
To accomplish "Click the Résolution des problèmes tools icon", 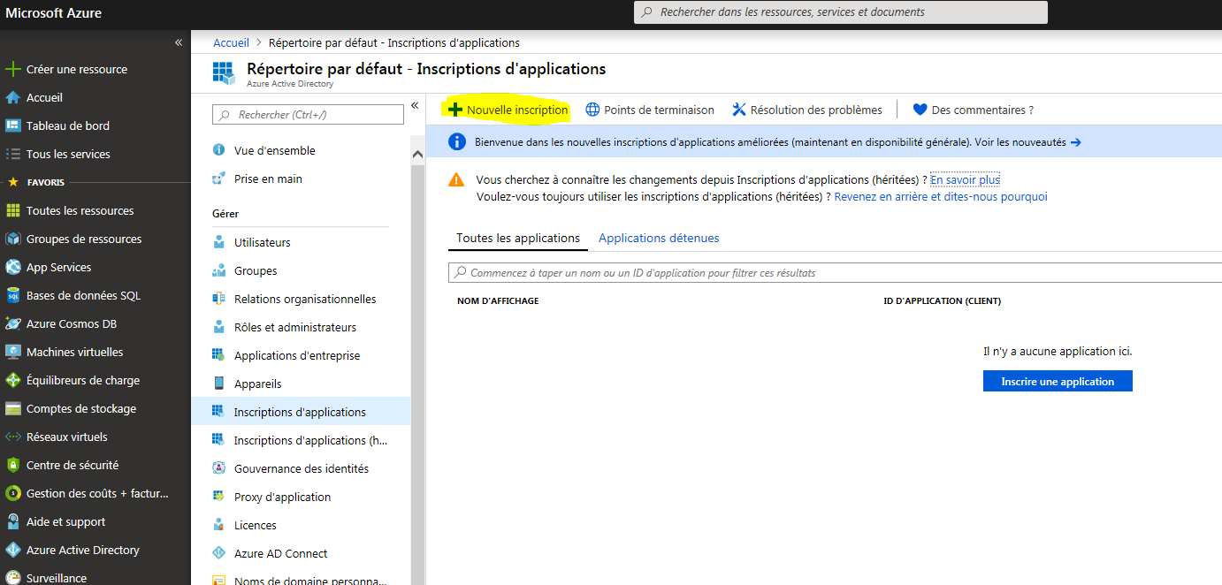I will click(739, 110).
